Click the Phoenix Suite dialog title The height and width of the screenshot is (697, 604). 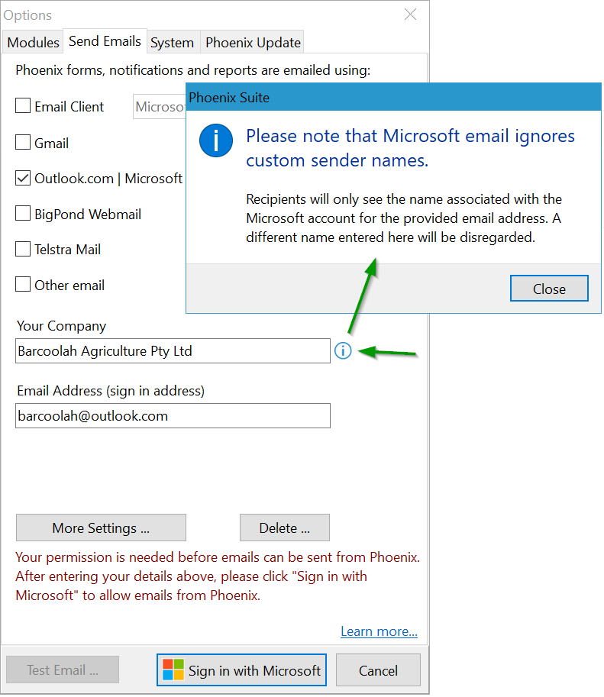click(229, 98)
